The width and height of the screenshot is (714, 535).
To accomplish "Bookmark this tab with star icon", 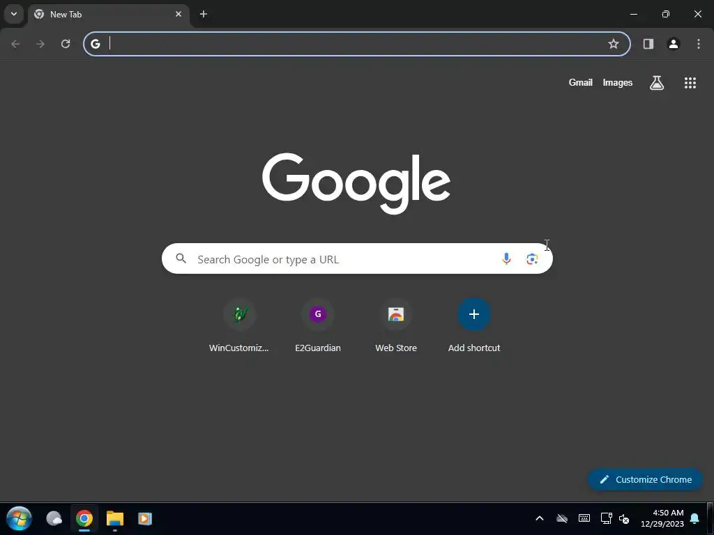I will point(614,44).
